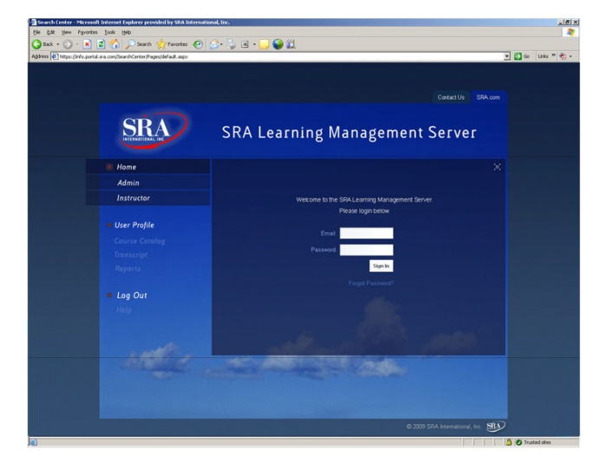Click the expand icon in content panel corner

[x=497, y=166]
